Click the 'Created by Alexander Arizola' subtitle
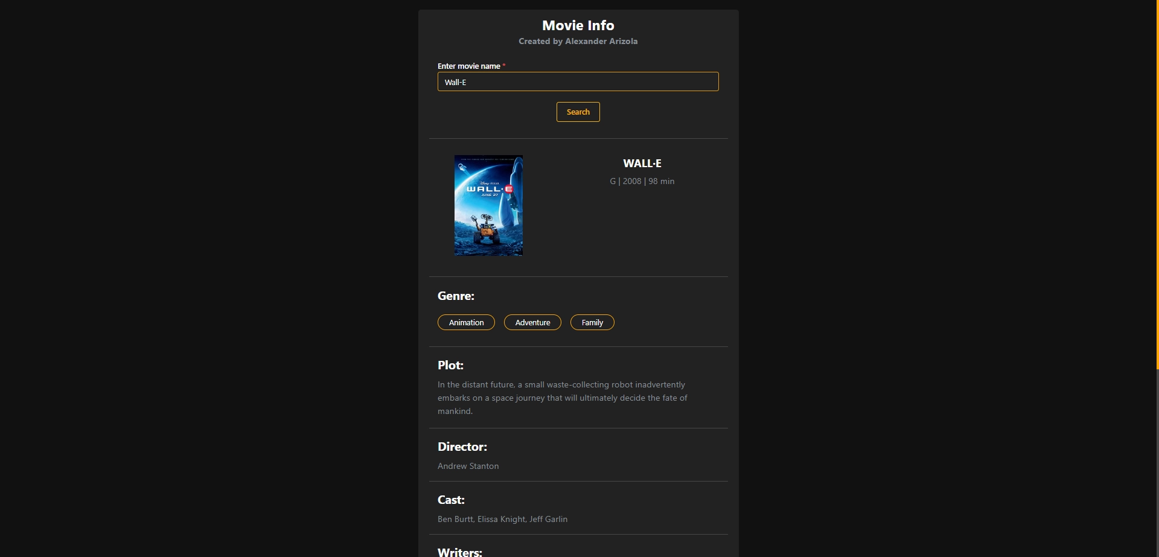 point(578,42)
